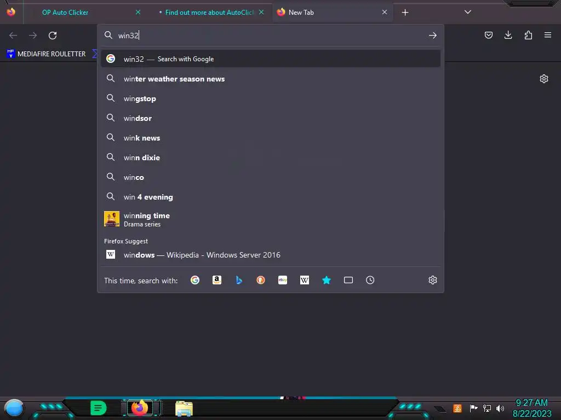Search this time with DuckDuckGo icon
Screen dimensions: 561x420
coord(261,281)
